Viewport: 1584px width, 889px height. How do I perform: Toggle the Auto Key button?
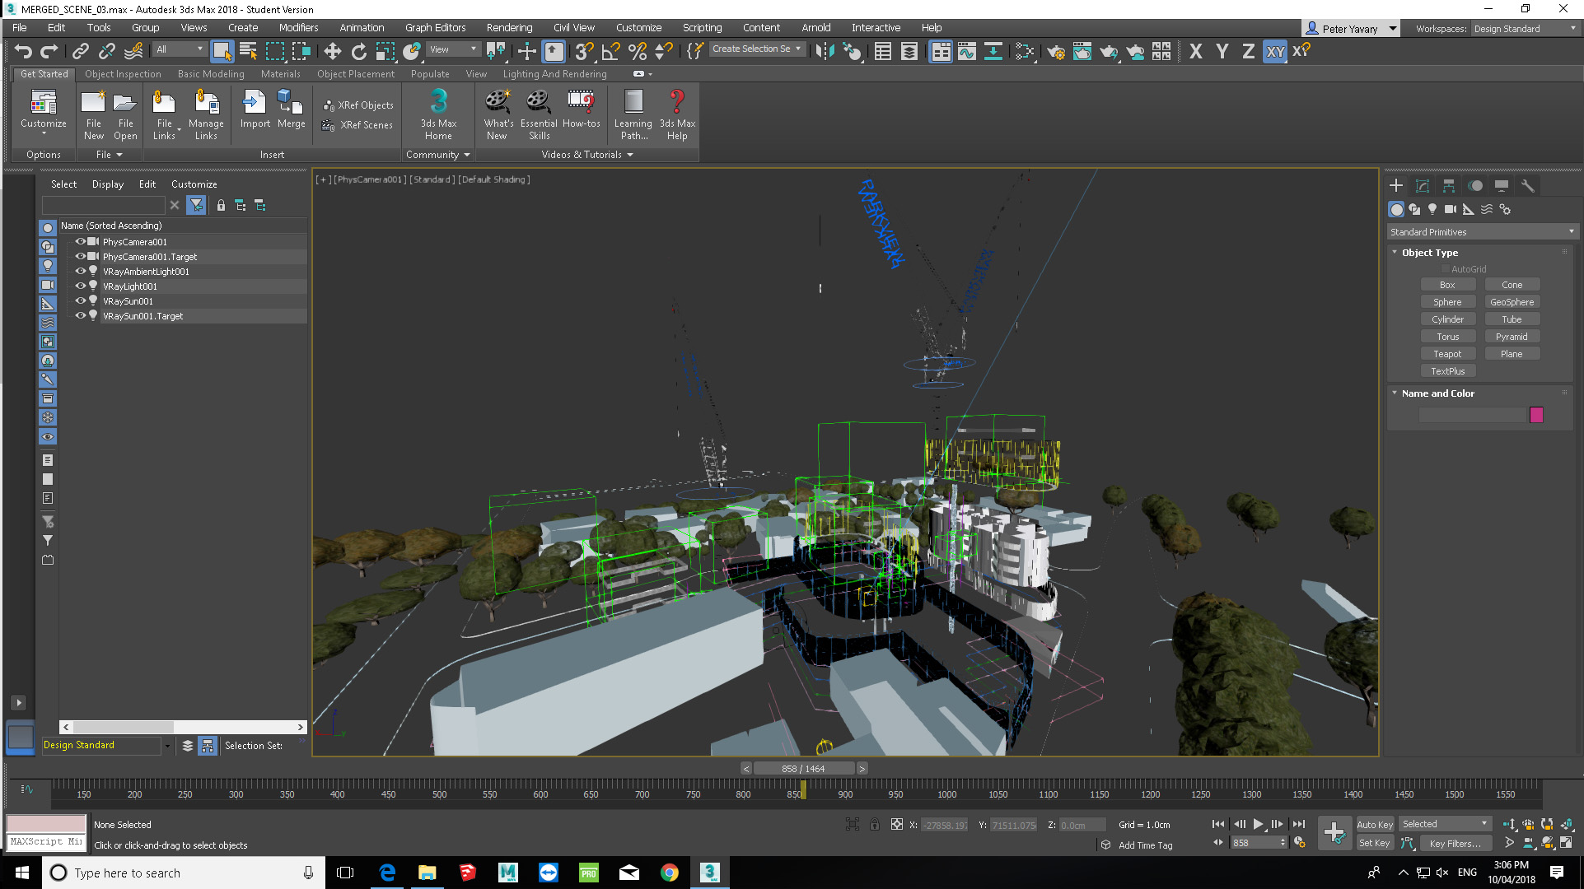[x=1374, y=824]
